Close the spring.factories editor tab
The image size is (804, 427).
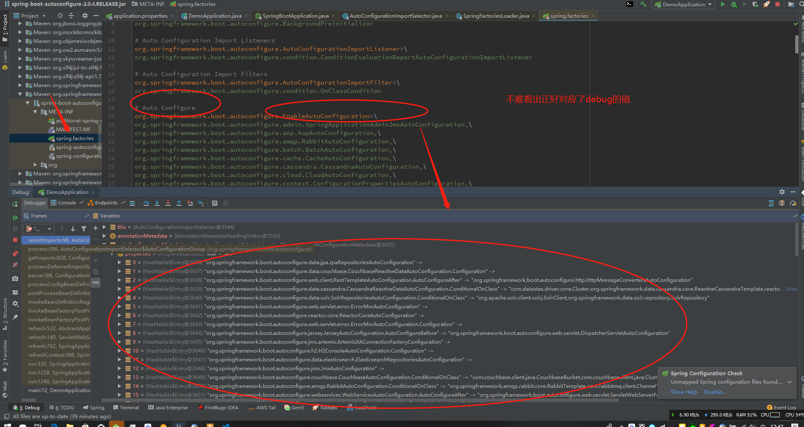[593, 16]
